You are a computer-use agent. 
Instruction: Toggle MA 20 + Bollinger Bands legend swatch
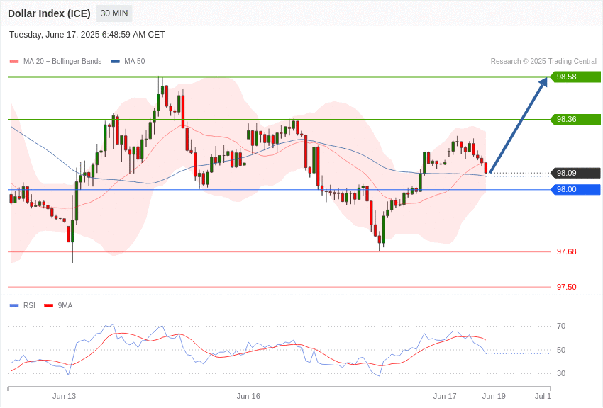(14, 62)
